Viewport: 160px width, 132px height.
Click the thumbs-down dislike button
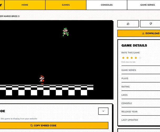click(151, 24)
